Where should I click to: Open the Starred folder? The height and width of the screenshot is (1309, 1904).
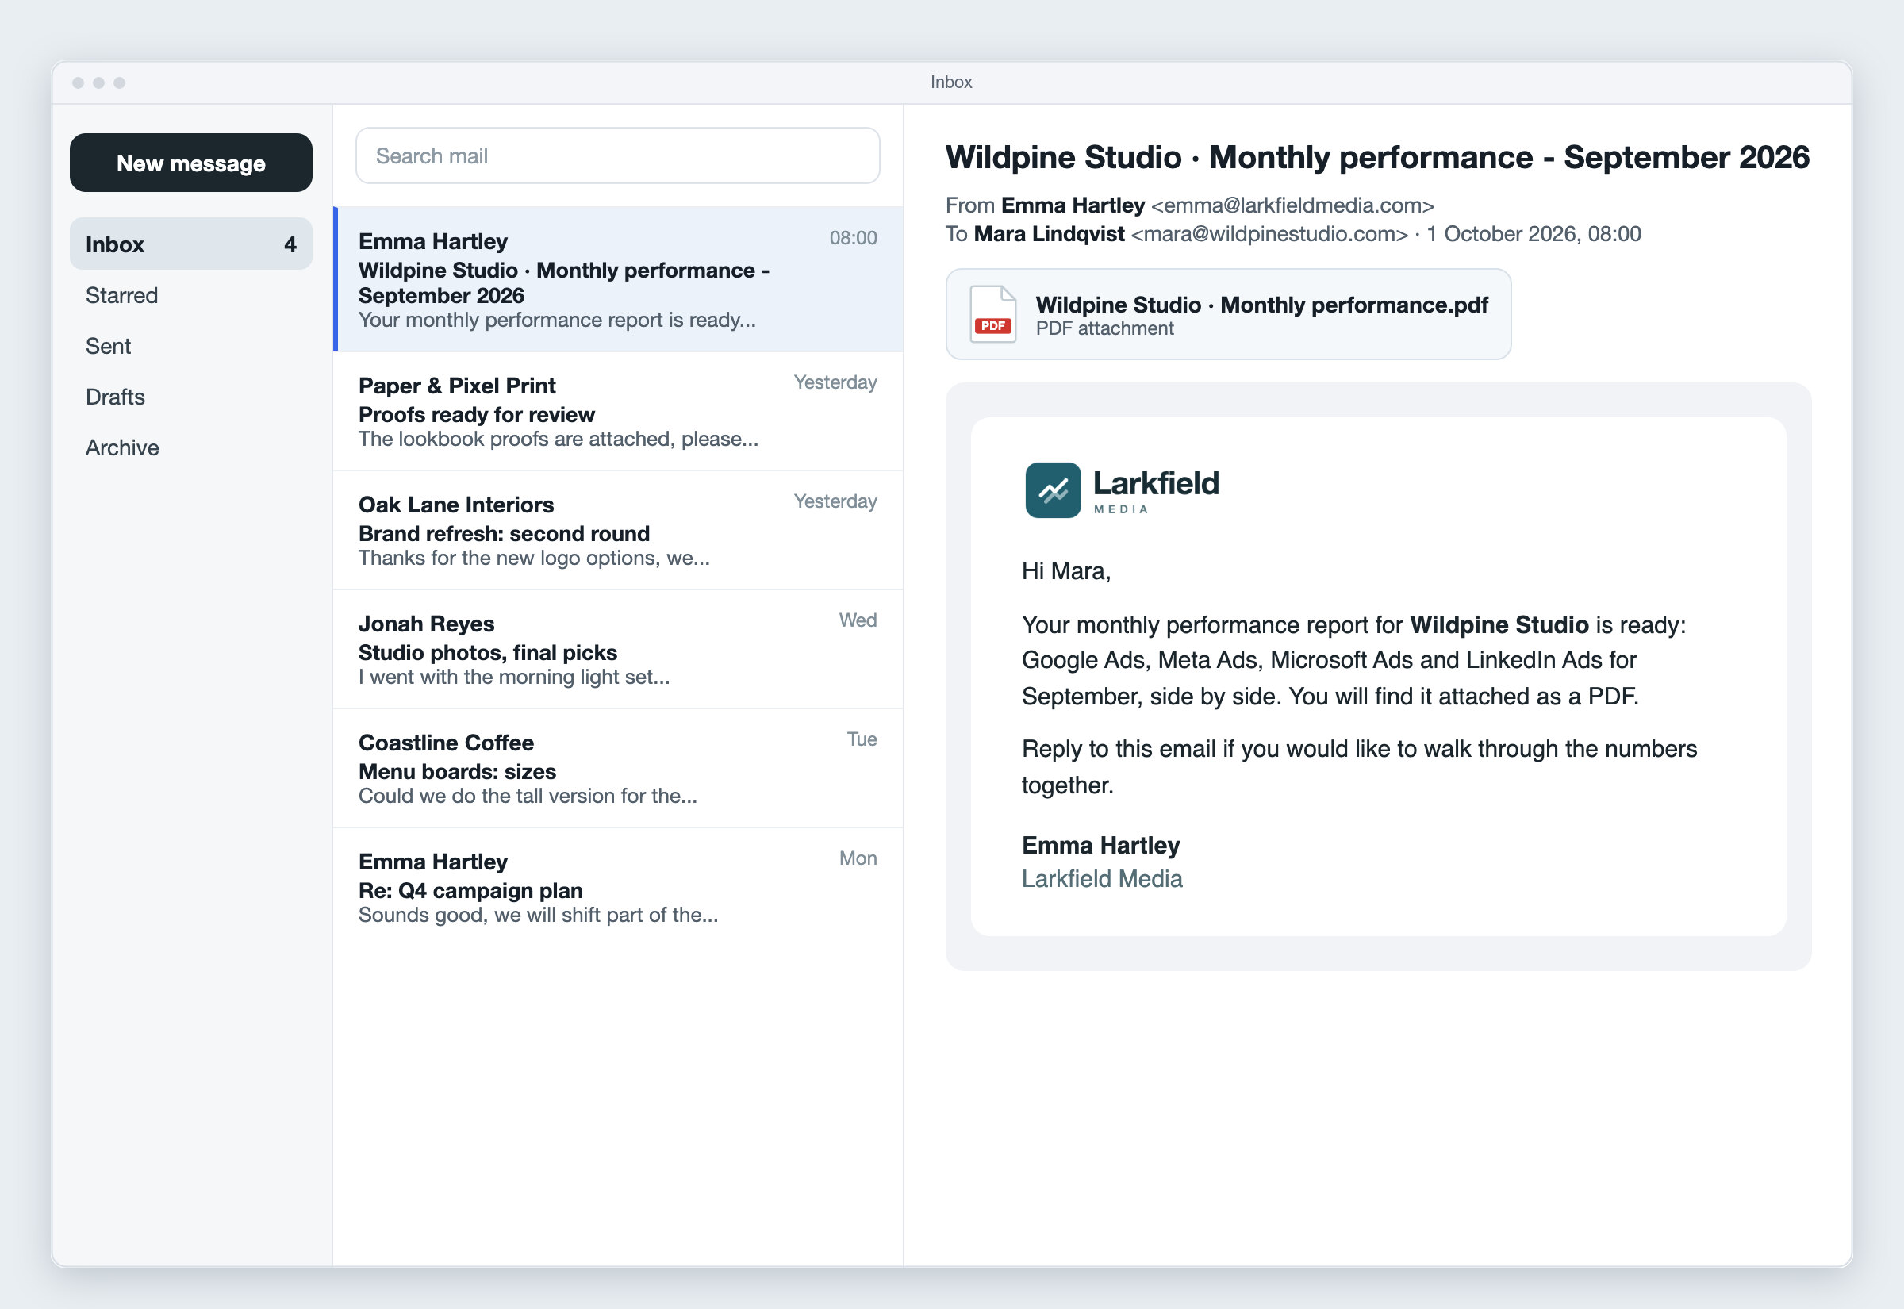[121, 295]
